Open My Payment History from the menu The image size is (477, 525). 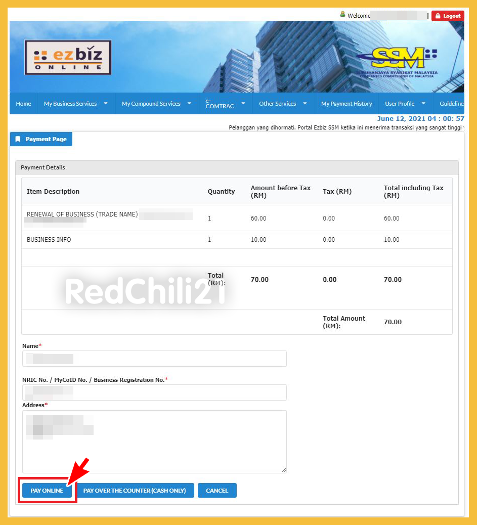pos(346,103)
